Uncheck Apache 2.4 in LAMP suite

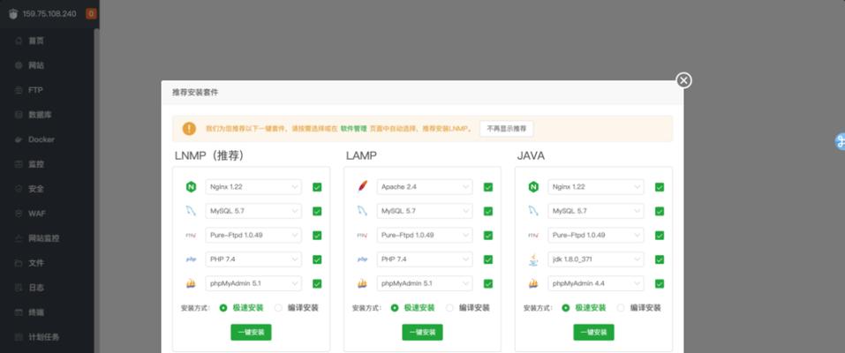[488, 187]
